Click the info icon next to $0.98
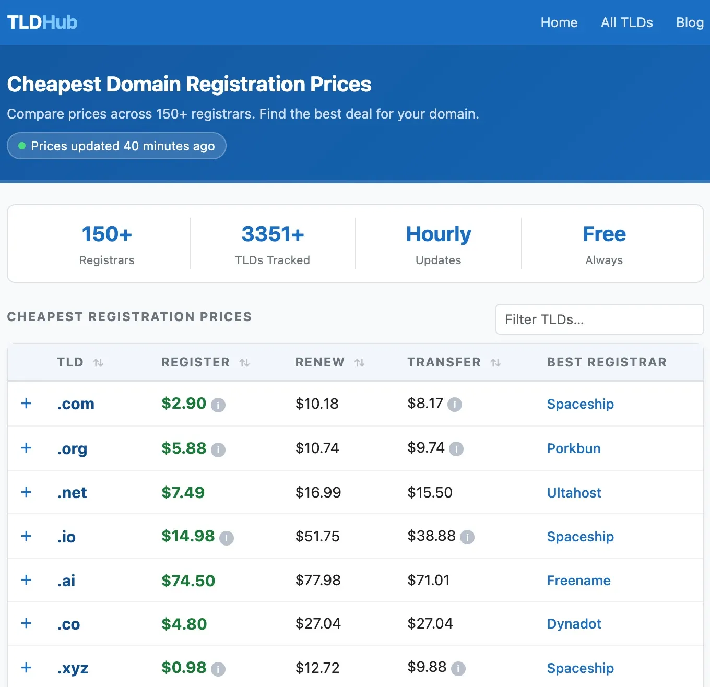 coord(218,669)
